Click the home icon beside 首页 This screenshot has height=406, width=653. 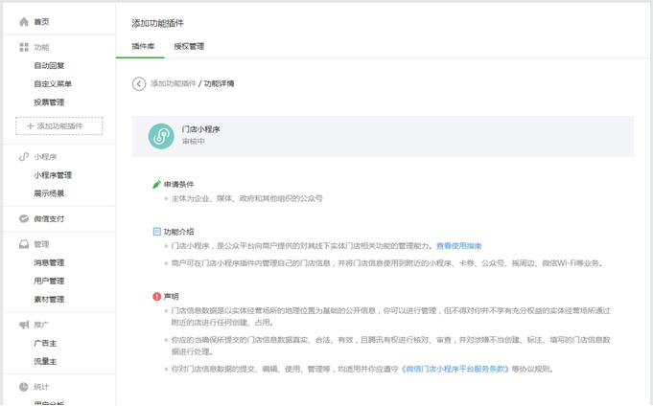coord(24,22)
